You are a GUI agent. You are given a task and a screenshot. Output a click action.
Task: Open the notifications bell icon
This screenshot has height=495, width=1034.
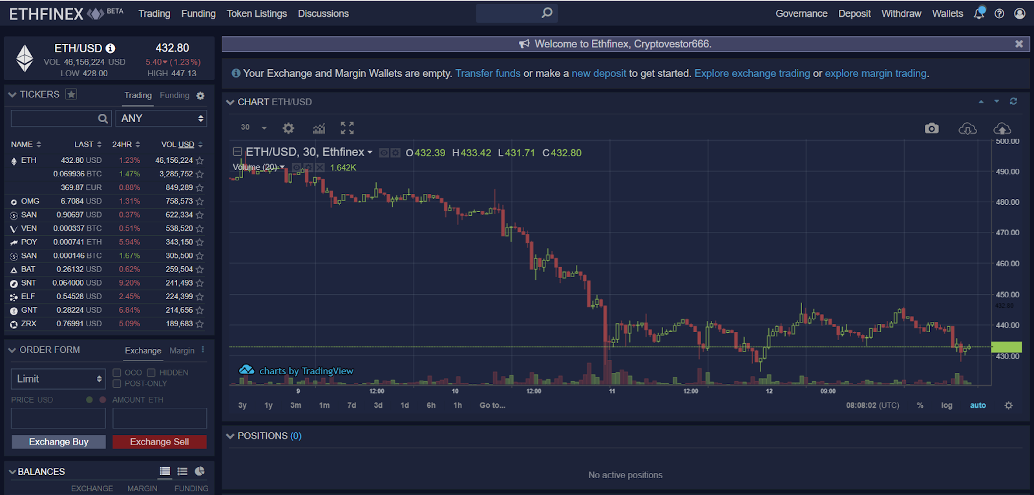point(979,13)
